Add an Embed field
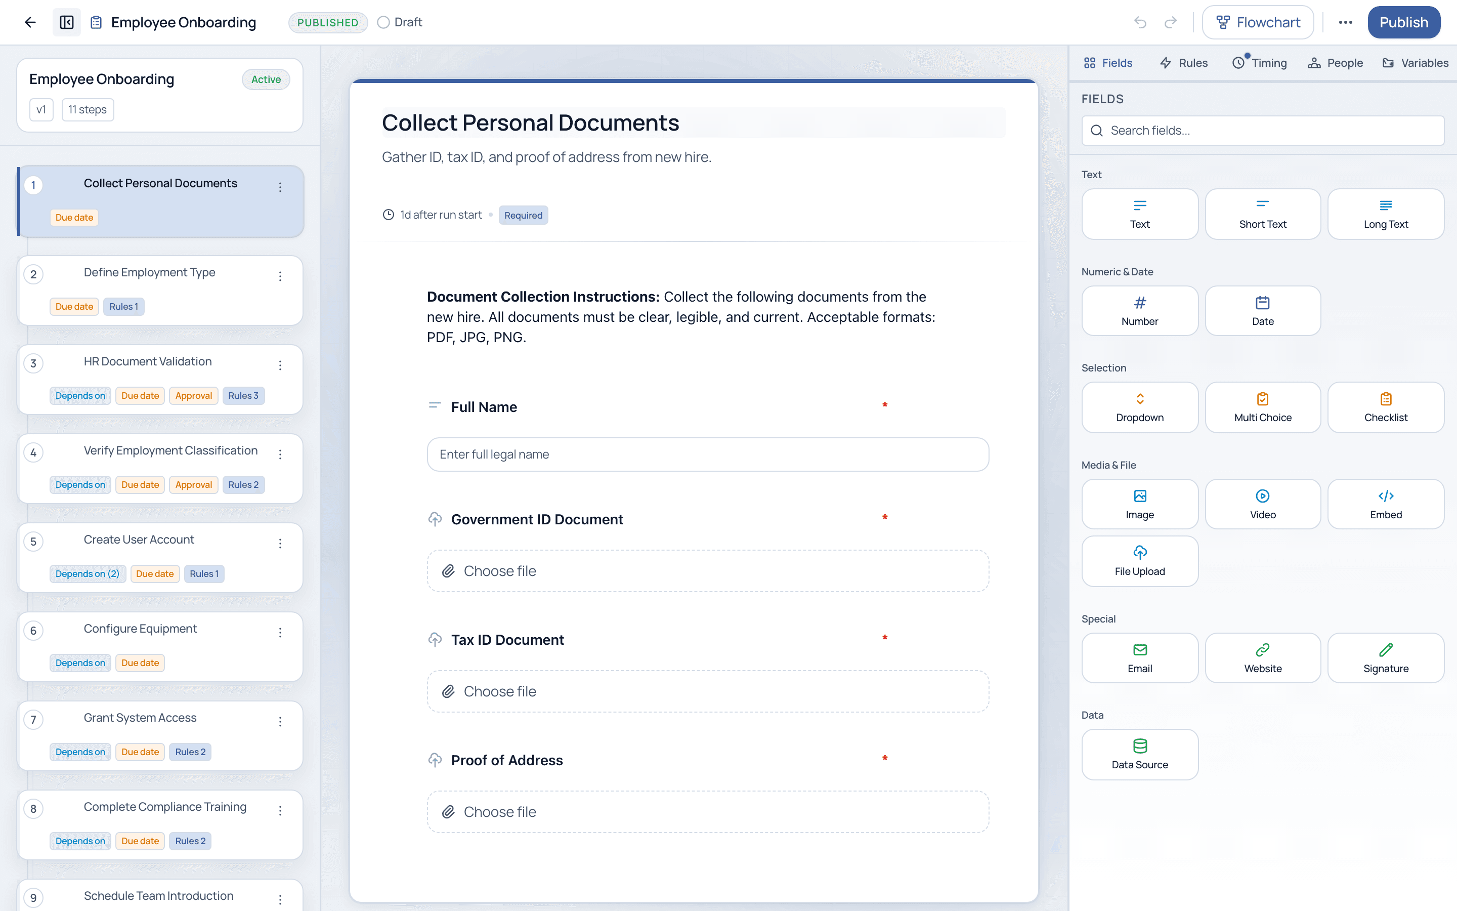1457x911 pixels. point(1385,504)
